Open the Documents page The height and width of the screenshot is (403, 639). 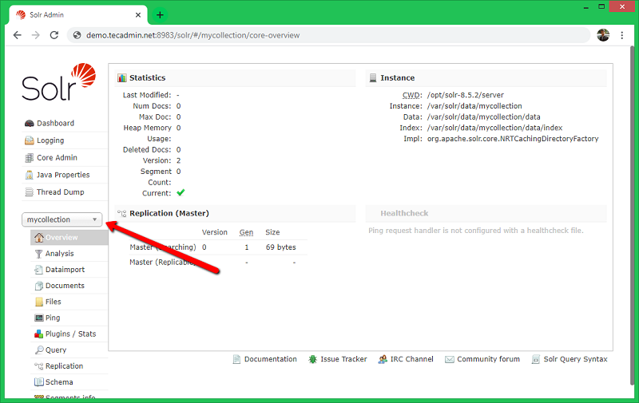65,286
